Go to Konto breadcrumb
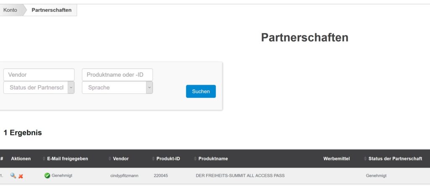 tap(10, 10)
